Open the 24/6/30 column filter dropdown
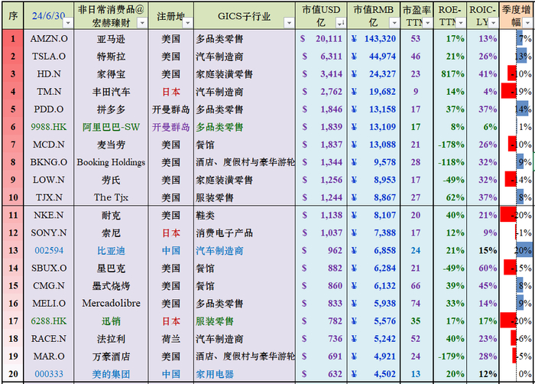Viewport: 535px width, 384px height. pyautogui.click(x=68, y=23)
